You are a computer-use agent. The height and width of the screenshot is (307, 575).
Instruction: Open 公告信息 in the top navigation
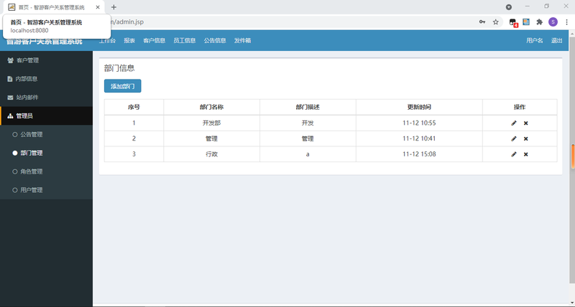215,41
